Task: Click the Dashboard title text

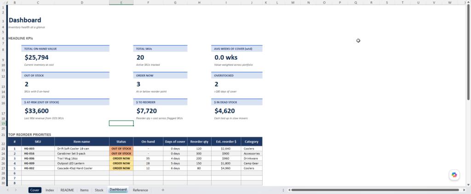Action: click(x=25, y=20)
